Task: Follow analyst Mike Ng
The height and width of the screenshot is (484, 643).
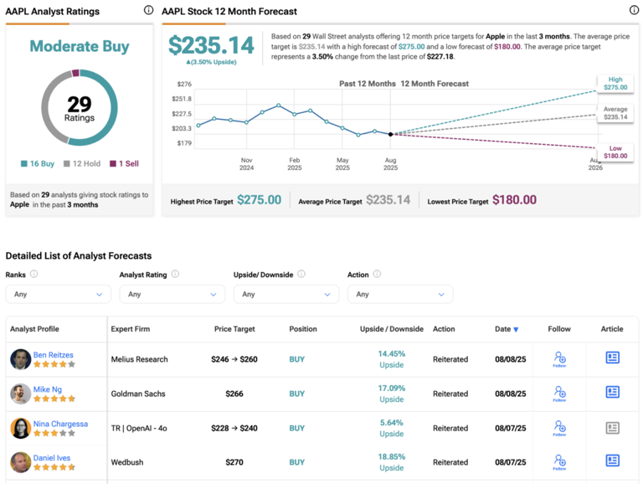Action: [x=560, y=394]
